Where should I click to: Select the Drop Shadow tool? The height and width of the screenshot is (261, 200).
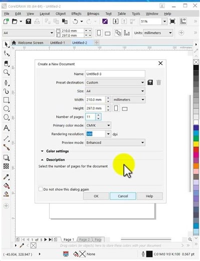[x=6, y=158]
